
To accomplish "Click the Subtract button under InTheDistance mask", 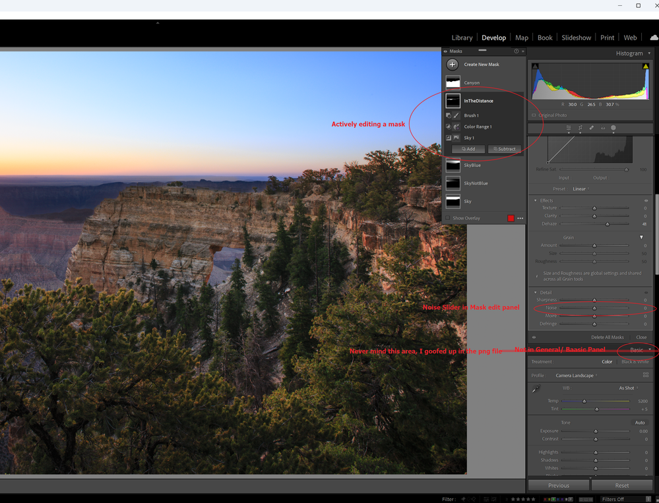I will [505, 149].
